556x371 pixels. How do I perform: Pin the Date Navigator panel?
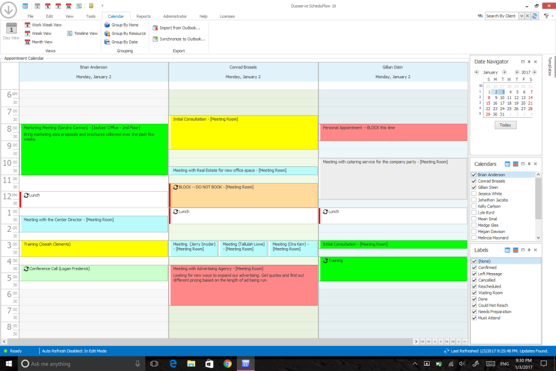click(x=529, y=61)
